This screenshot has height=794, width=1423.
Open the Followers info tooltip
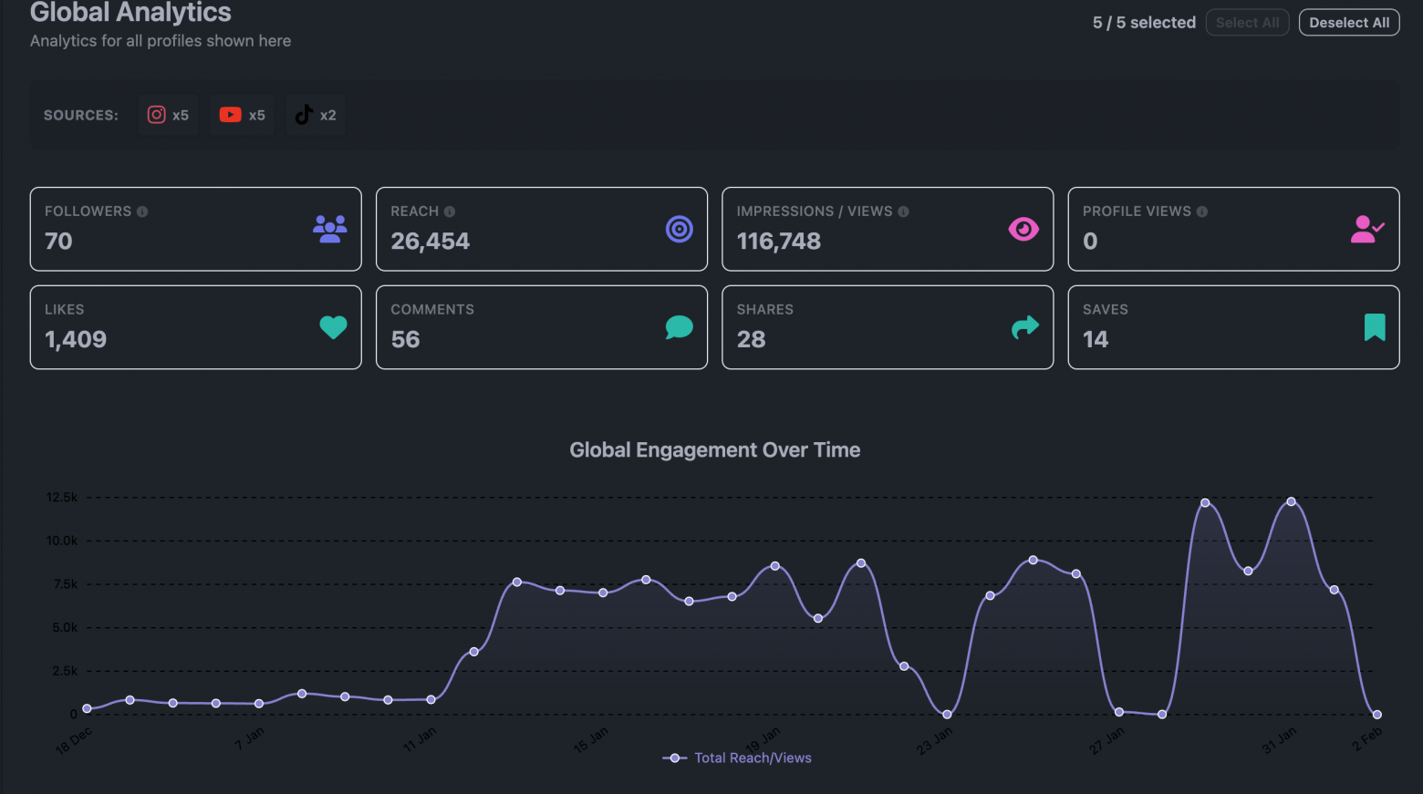click(141, 211)
